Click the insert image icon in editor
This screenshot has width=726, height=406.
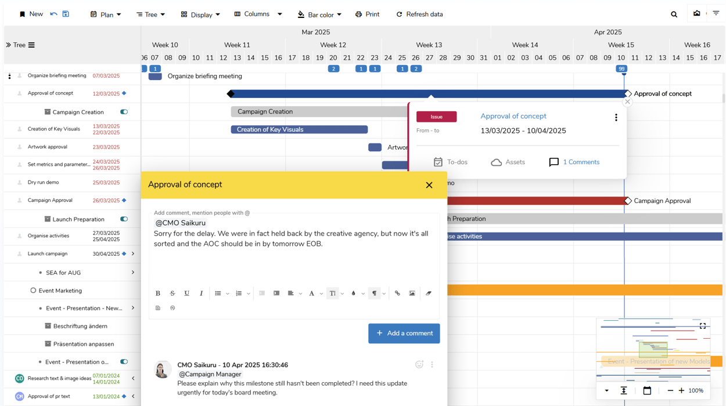point(412,293)
